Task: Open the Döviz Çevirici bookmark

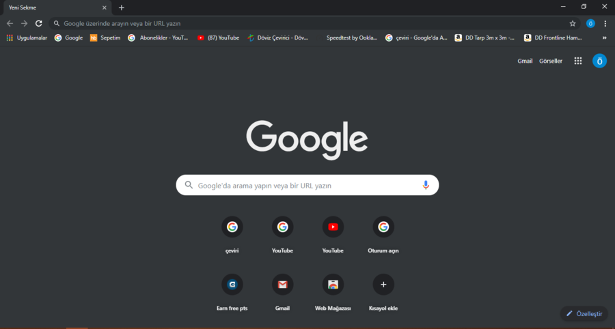Action: 277,38
